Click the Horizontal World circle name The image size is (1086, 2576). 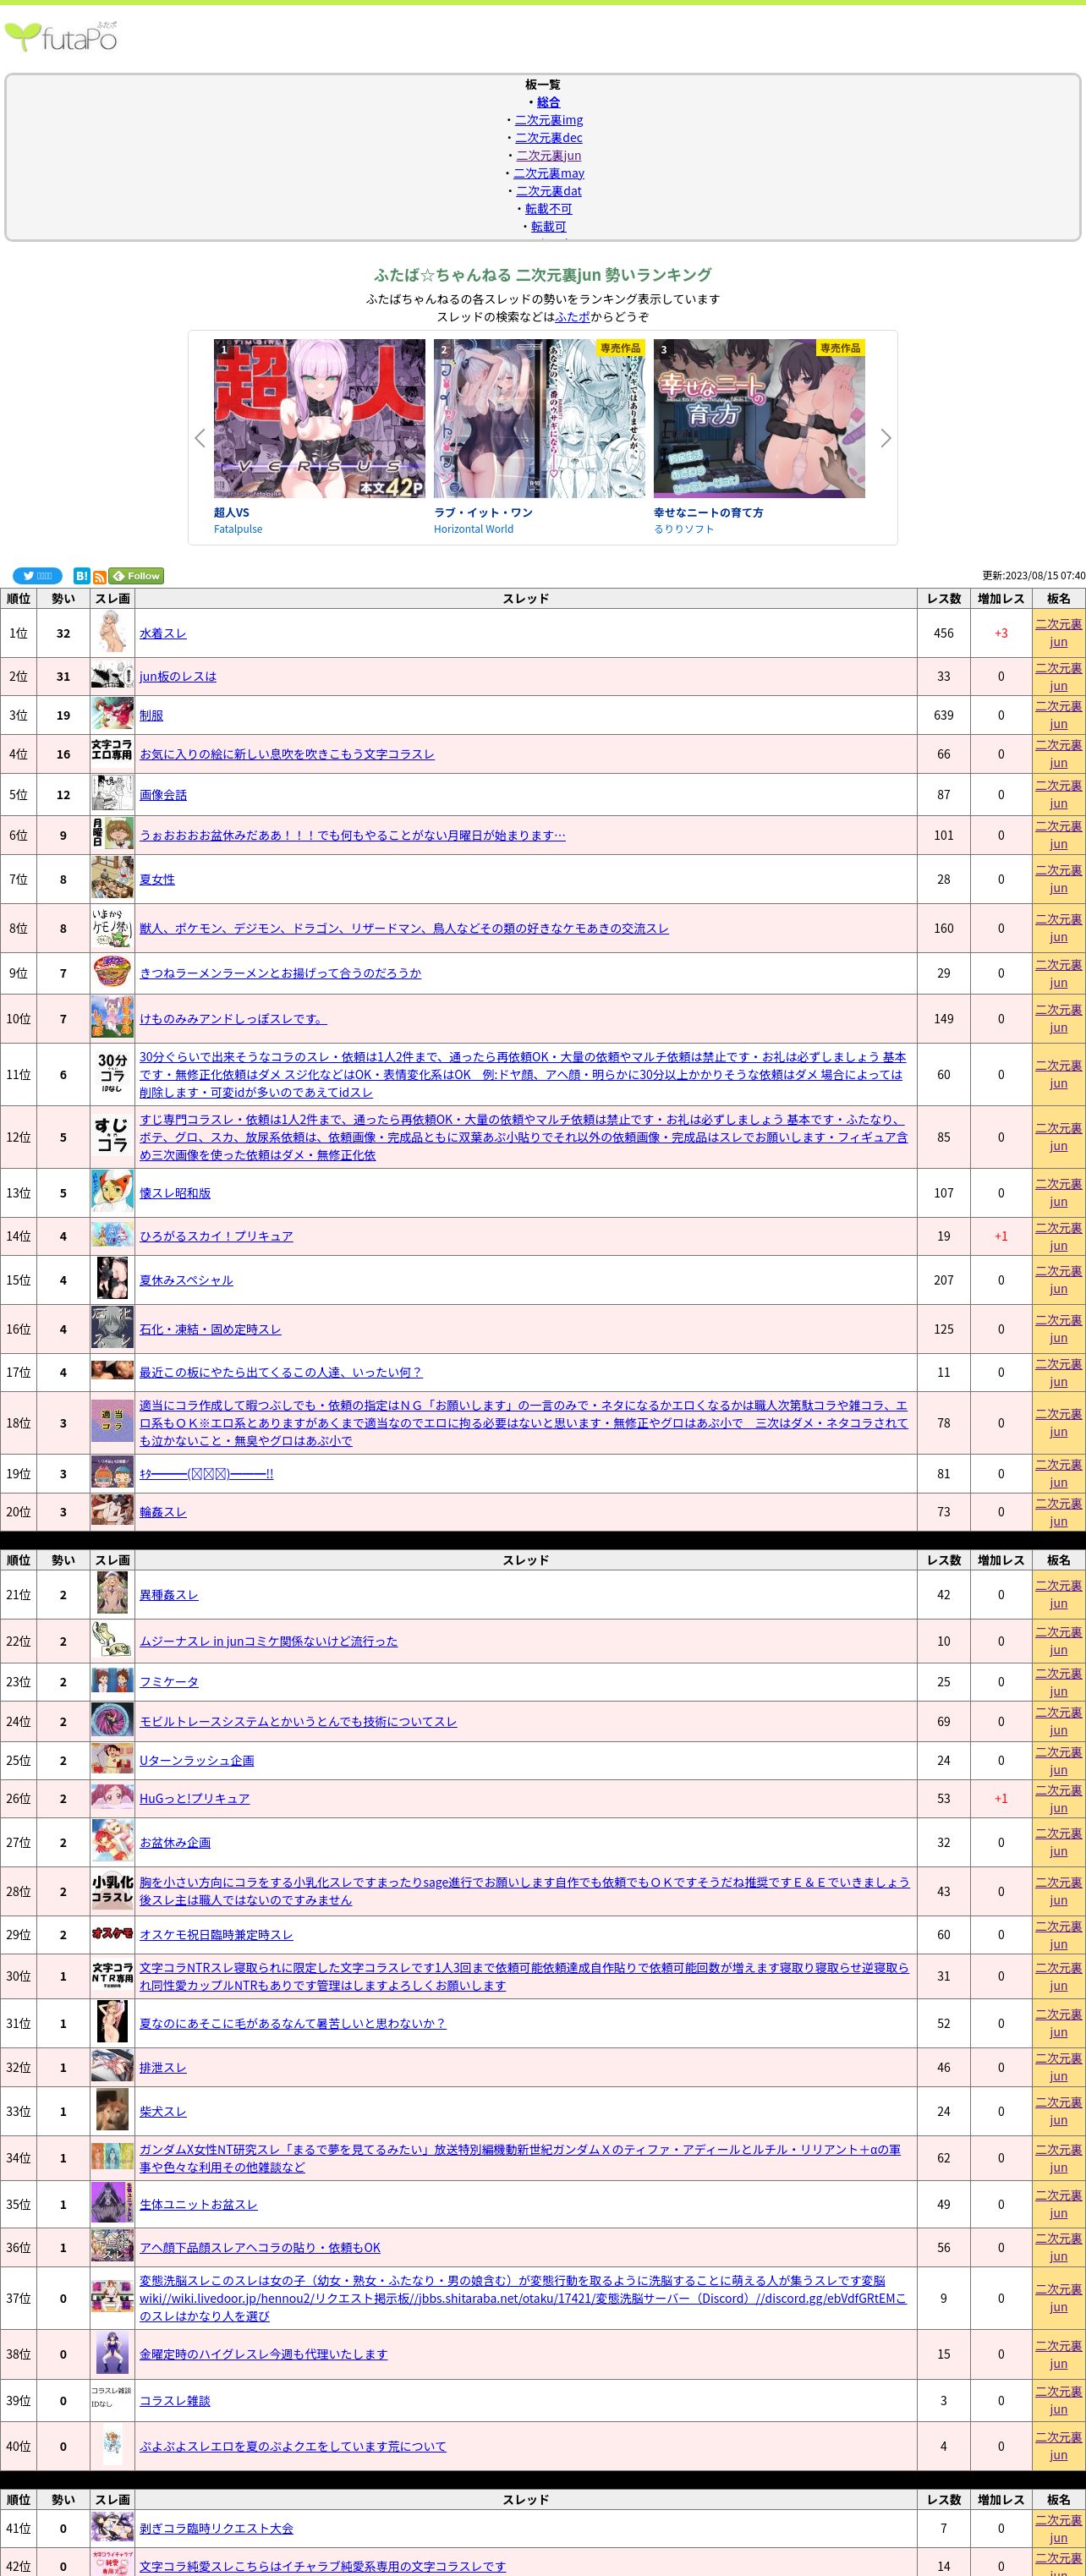point(473,529)
